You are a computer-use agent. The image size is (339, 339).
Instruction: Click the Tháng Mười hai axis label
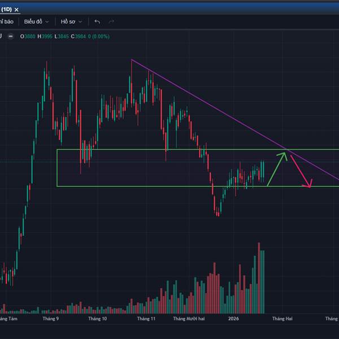189,319
